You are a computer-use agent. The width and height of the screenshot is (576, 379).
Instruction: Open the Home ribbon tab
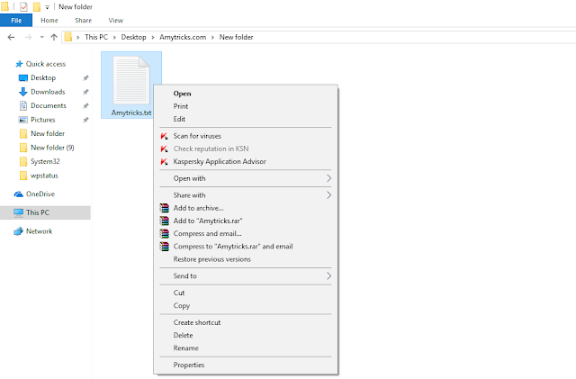click(x=49, y=20)
